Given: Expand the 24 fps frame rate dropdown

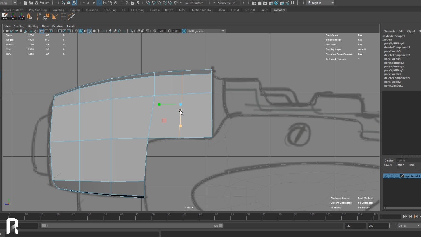Looking at the screenshot, I should click(418, 226).
